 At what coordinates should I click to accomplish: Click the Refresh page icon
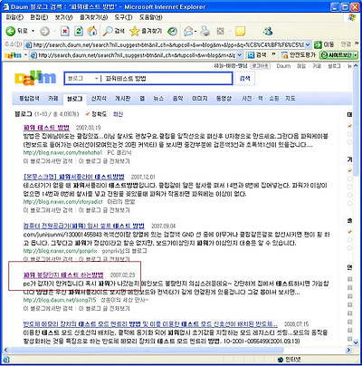79,31
